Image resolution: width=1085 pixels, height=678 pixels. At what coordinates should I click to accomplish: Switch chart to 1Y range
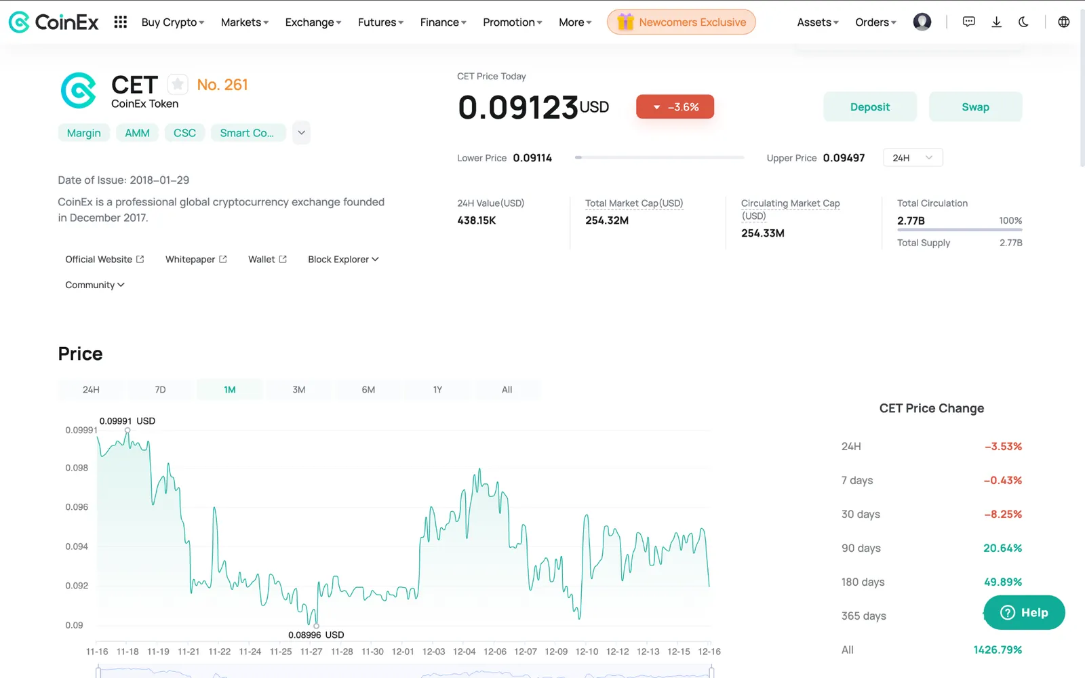[x=437, y=390]
